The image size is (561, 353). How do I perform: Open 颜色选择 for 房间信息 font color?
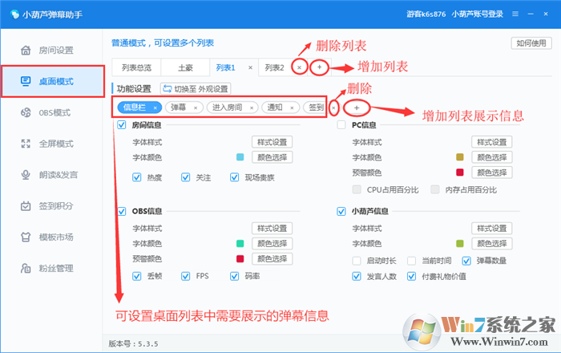[272, 157]
